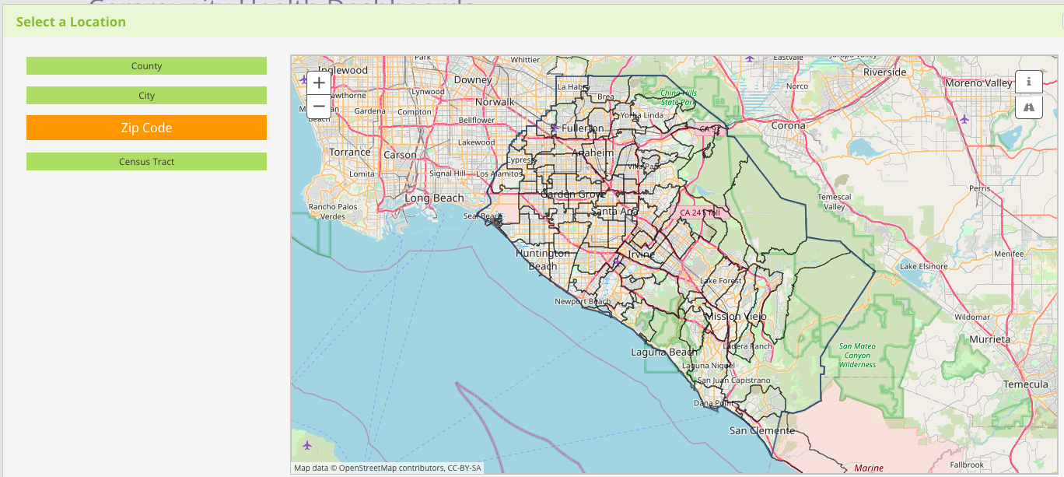Click the Anaheim label on the map
This screenshot has width=1064, height=477.
pos(593,153)
